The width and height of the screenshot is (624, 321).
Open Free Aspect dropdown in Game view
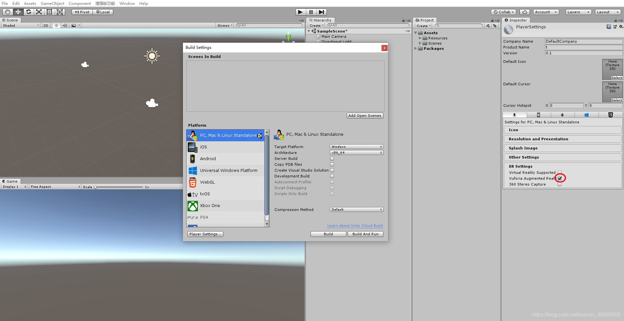pos(55,187)
